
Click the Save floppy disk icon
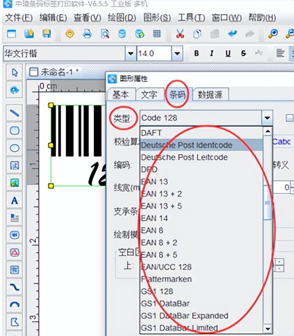(46, 34)
